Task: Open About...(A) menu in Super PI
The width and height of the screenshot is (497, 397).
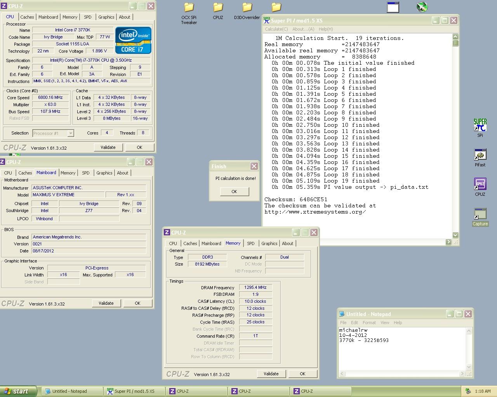Action: coord(303,29)
